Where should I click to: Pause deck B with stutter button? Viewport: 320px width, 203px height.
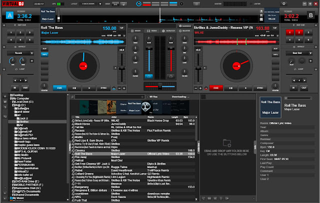[x=230, y=88]
